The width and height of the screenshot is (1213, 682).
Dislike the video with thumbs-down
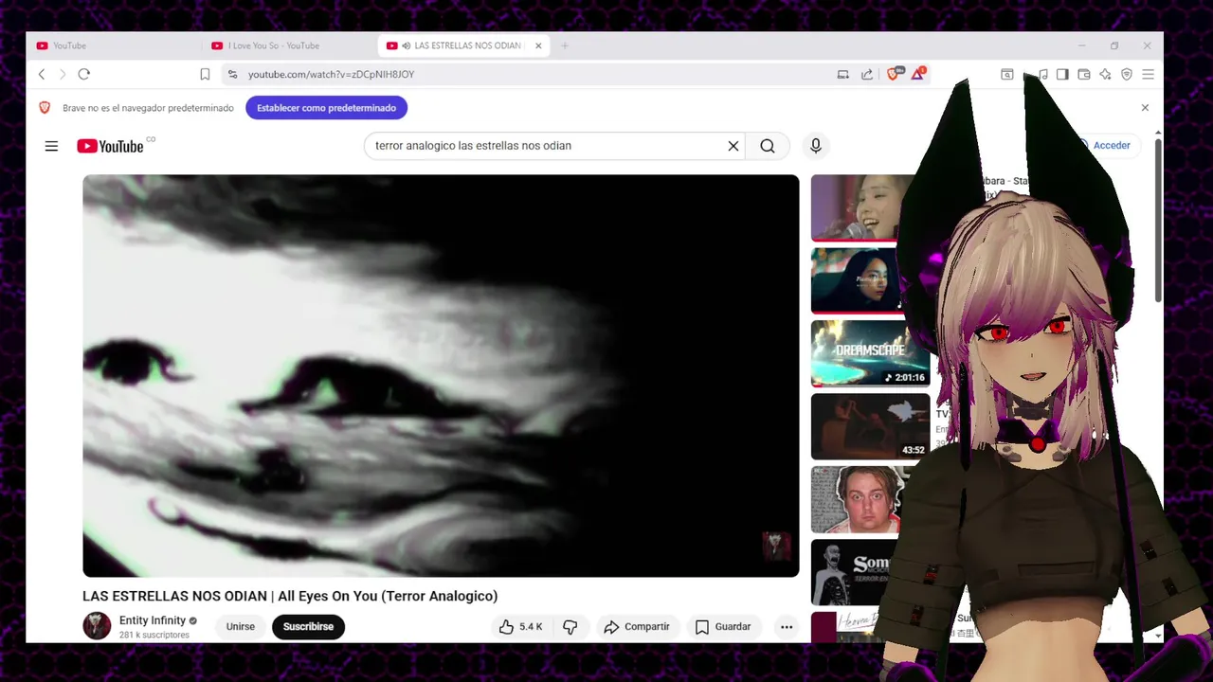pyautogui.click(x=570, y=626)
